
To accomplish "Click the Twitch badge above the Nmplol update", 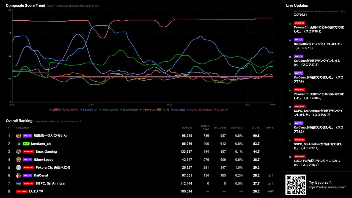I will [298, 40].
